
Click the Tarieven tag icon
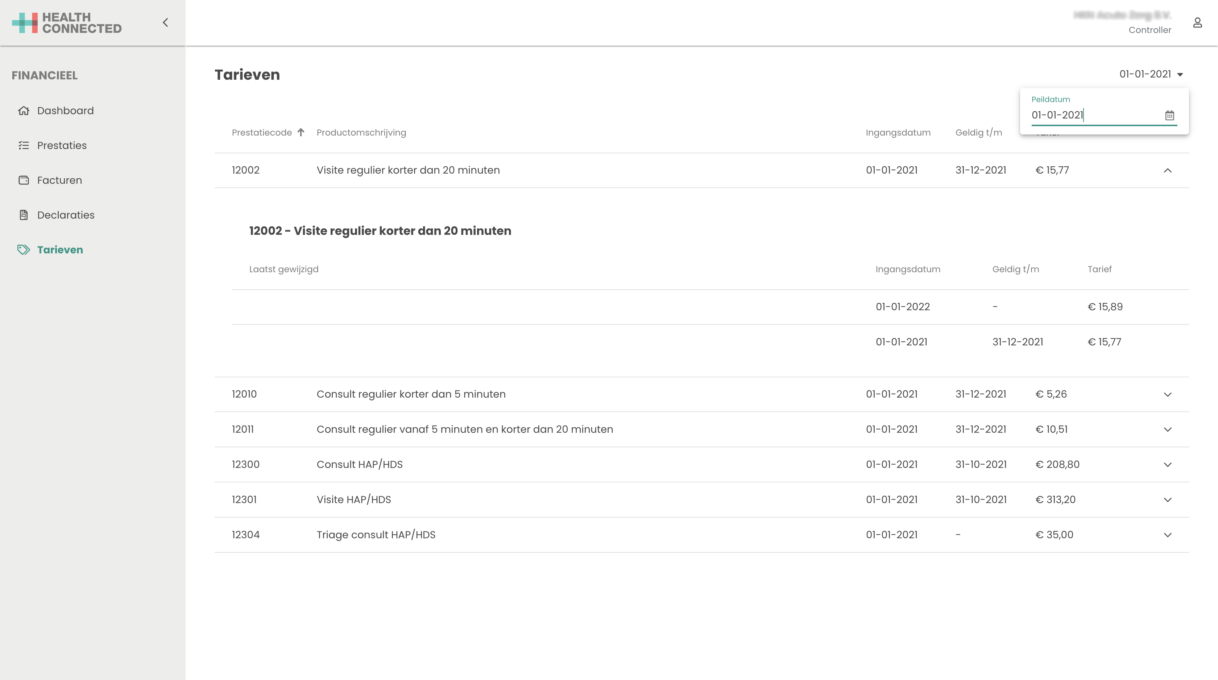pos(24,250)
